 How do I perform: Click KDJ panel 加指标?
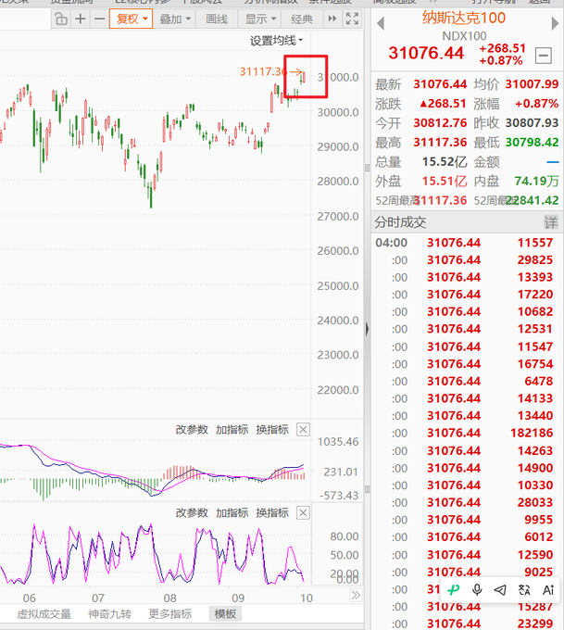(x=232, y=512)
